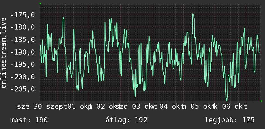
Task: Click the green arrow atop the y-axis
Action: click(40, 4)
